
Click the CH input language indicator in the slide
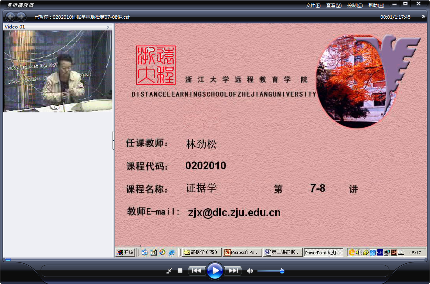[380, 252]
